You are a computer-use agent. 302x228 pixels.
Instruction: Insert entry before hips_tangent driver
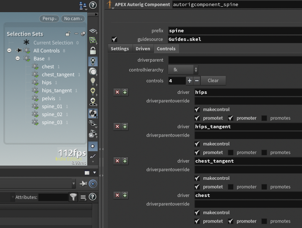pyautogui.click(x=125, y=127)
